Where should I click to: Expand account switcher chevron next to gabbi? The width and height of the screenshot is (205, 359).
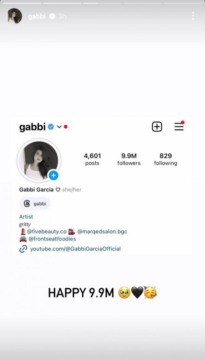tap(59, 127)
